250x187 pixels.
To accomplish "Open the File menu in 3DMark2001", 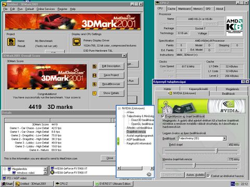I will click(x=5, y=9).
